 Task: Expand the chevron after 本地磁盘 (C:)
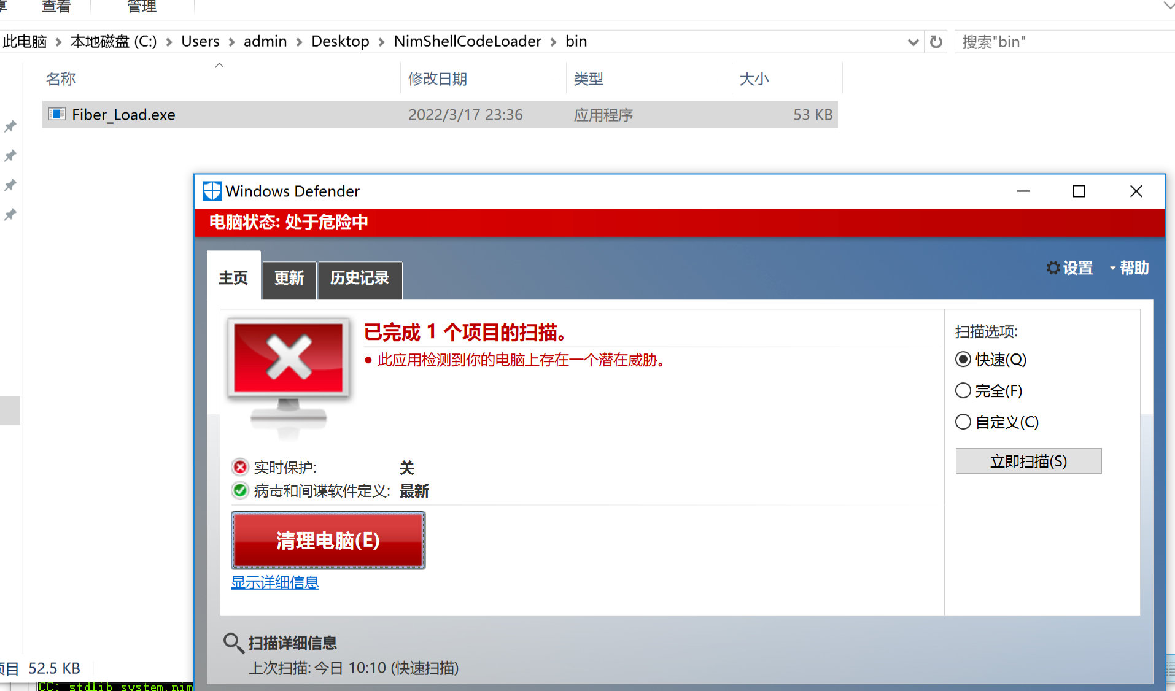point(169,42)
